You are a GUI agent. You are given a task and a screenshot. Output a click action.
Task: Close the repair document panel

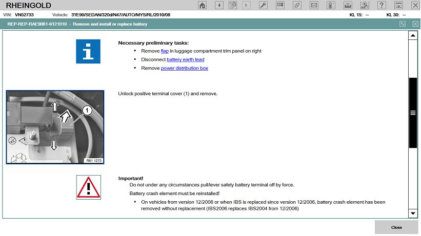(x=415, y=24)
